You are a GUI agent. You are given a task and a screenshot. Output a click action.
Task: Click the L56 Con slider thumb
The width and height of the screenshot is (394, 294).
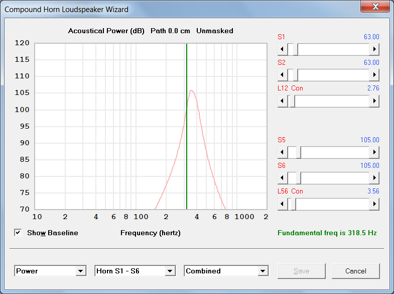[x=293, y=204]
